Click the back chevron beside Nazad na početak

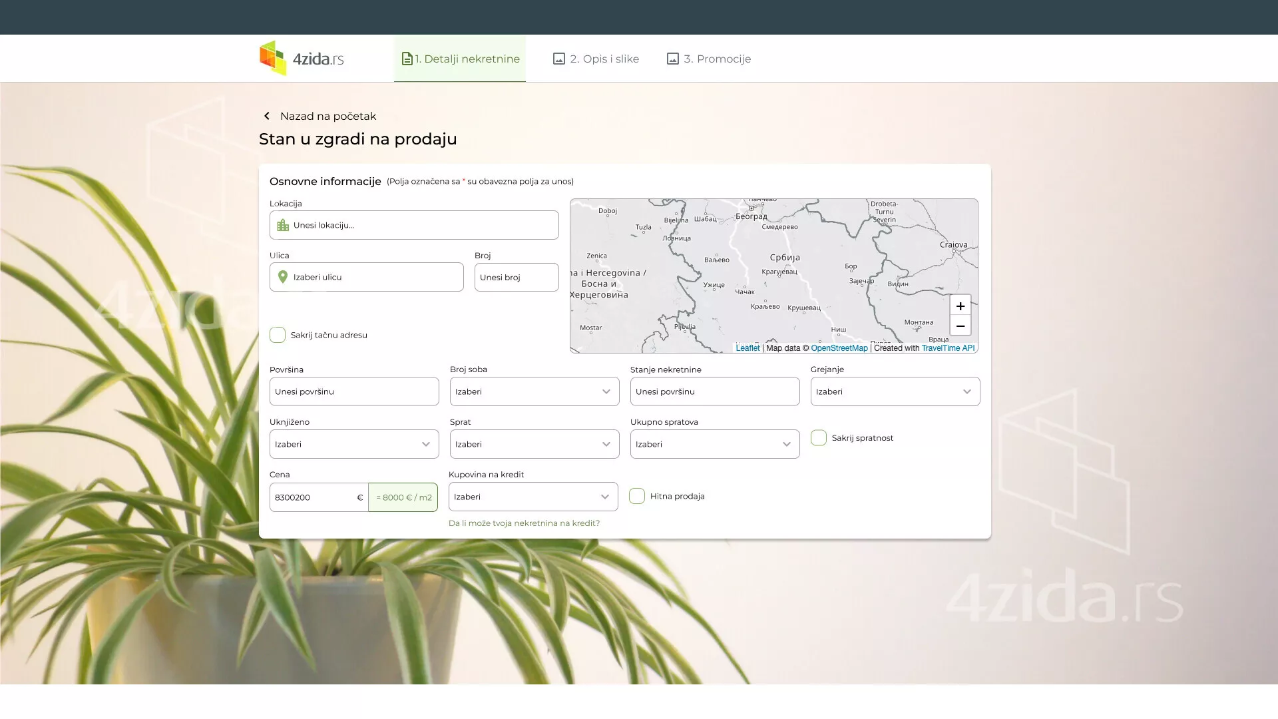click(x=267, y=116)
